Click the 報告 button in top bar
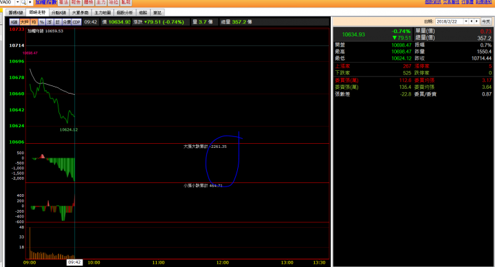The image size is (495, 267). [x=76, y=3]
